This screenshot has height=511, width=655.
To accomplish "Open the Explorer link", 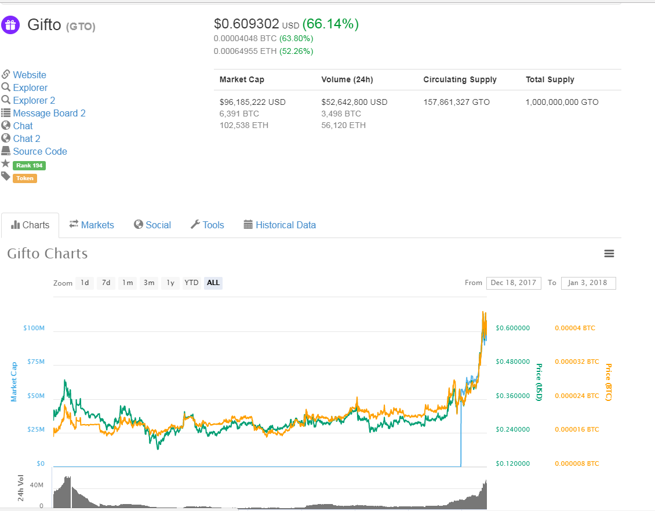I will point(30,87).
